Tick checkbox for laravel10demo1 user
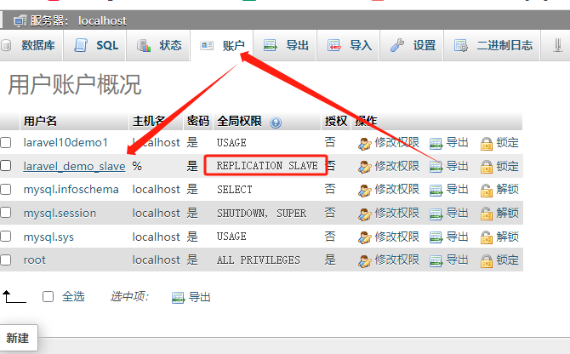Viewport: 570px width, 354px height. (5, 142)
